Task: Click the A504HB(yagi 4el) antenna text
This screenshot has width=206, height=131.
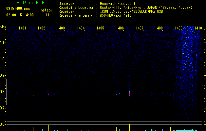Action: 116,15
